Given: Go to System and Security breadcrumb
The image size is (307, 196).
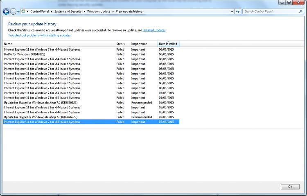Looking at the screenshot, I should [68, 11].
